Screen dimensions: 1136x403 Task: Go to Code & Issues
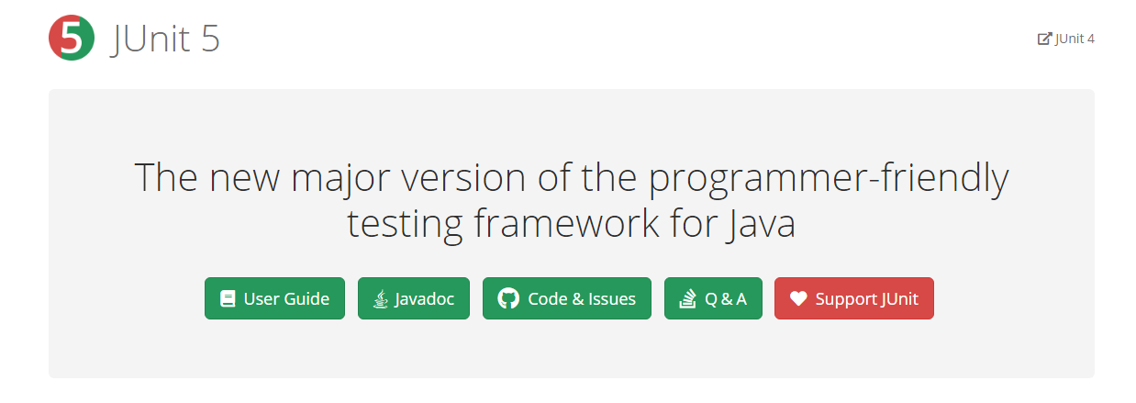pyautogui.click(x=566, y=298)
